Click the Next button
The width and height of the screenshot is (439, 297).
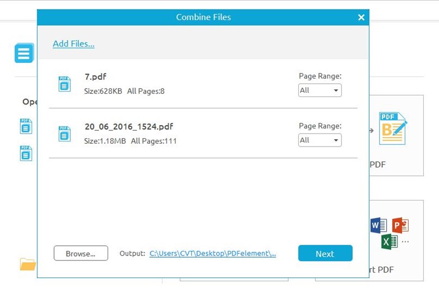pyautogui.click(x=325, y=254)
